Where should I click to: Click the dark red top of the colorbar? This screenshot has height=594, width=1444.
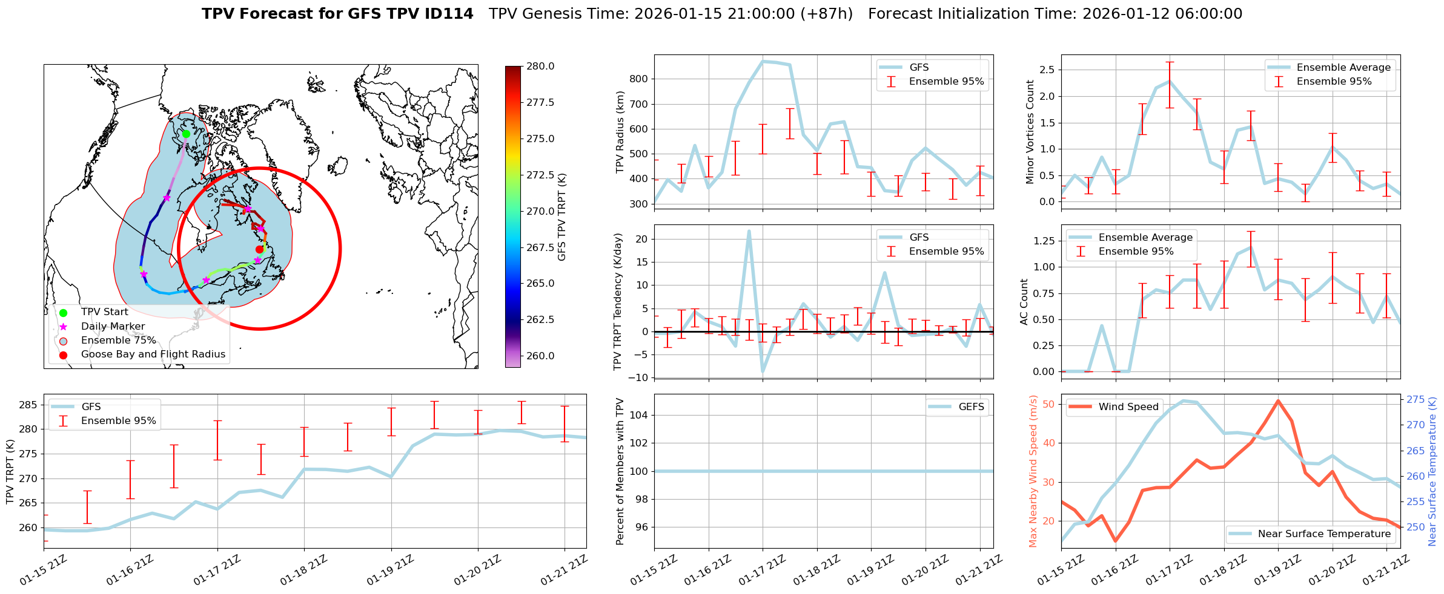coord(512,69)
